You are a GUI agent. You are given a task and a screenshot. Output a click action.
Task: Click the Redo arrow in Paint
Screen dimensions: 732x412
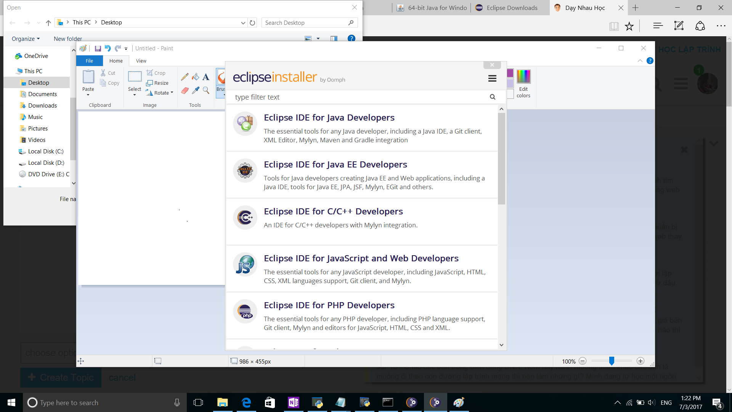(118, 48)
